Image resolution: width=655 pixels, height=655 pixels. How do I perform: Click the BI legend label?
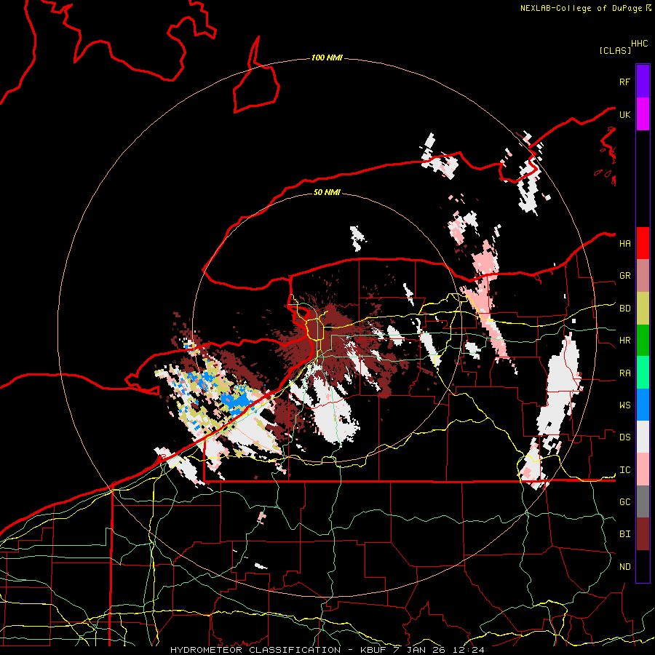click(x=624, y=534)
